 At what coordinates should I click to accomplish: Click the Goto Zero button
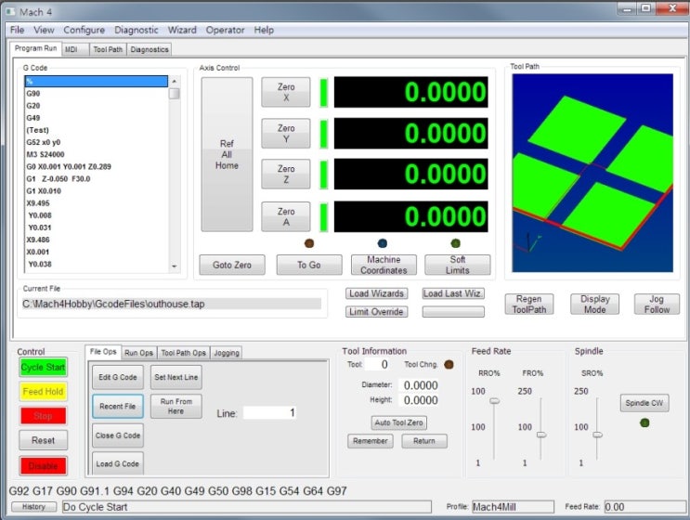point(232,265)
